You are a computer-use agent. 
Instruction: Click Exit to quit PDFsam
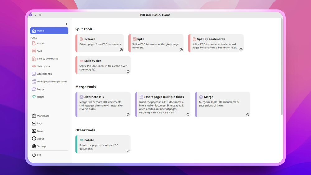[x=49, y=155]
